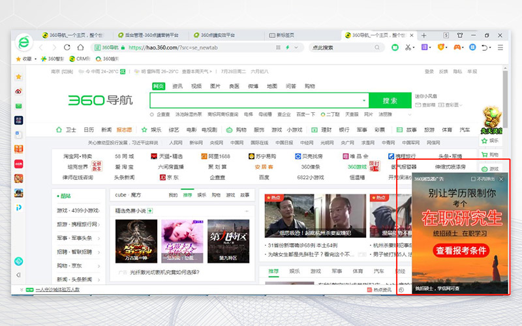The image size is (522, 326).
Task: Click the page vertical scrollbar thumb
Action: point(505,99)
